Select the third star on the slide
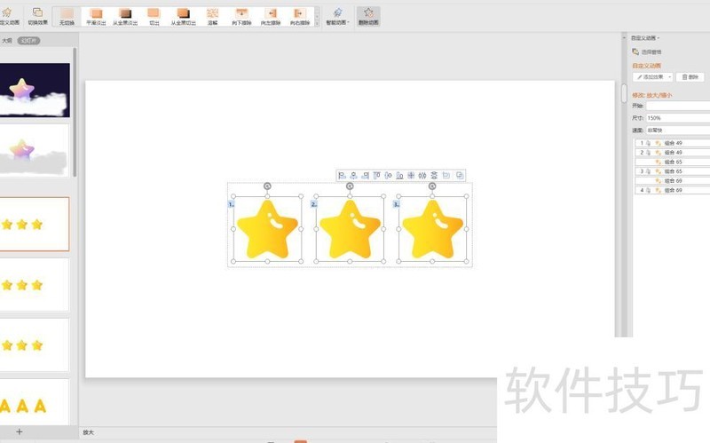710x443 pixels. coord(432,230)
